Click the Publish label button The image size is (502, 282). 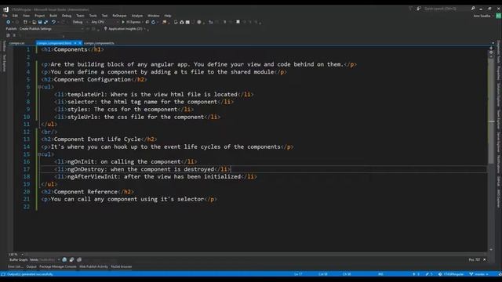point(11,29)
